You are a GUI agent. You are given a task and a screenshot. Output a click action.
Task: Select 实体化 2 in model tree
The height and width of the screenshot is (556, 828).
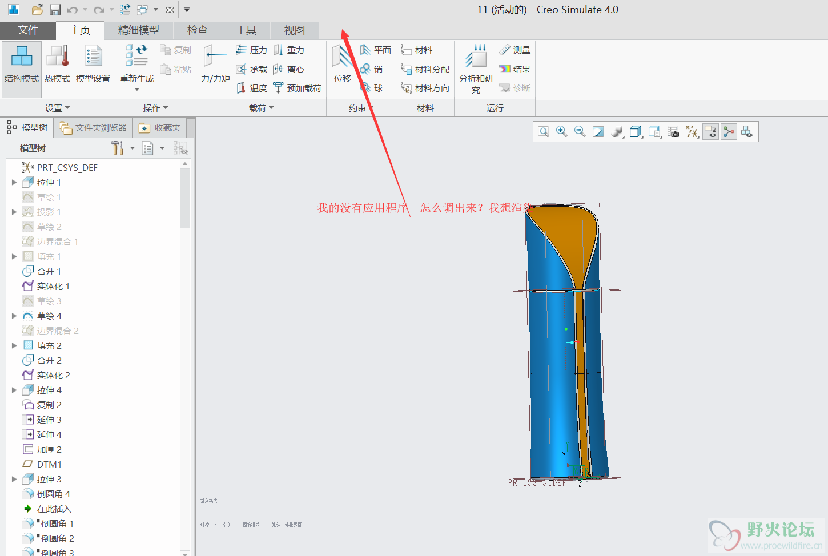click(x=46, y=375)
